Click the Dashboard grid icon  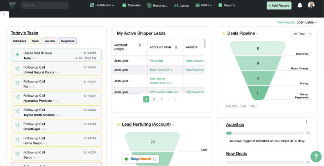pos(92,5)
